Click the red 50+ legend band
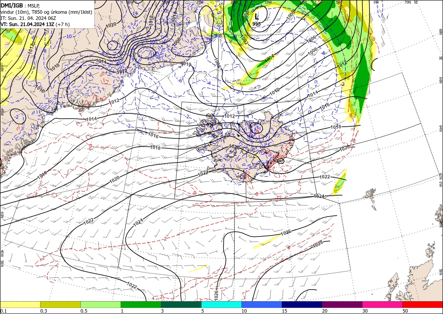Viewport: 443px width, 314px height. 423,304
